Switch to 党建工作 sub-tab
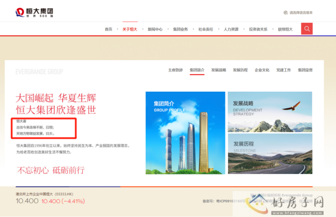 (283, 70)
